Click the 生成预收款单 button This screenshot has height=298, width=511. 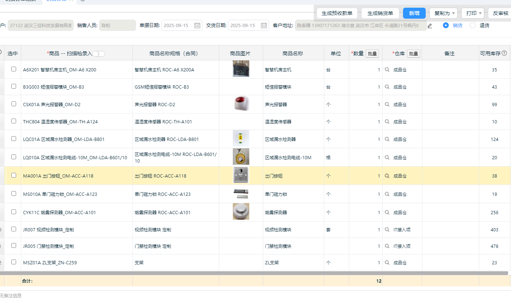pos(337,13)
